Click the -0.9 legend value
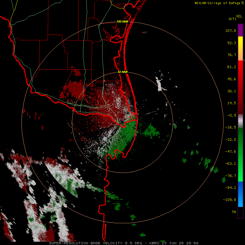This screenshot has width=245, height=245. click(232, 115)
